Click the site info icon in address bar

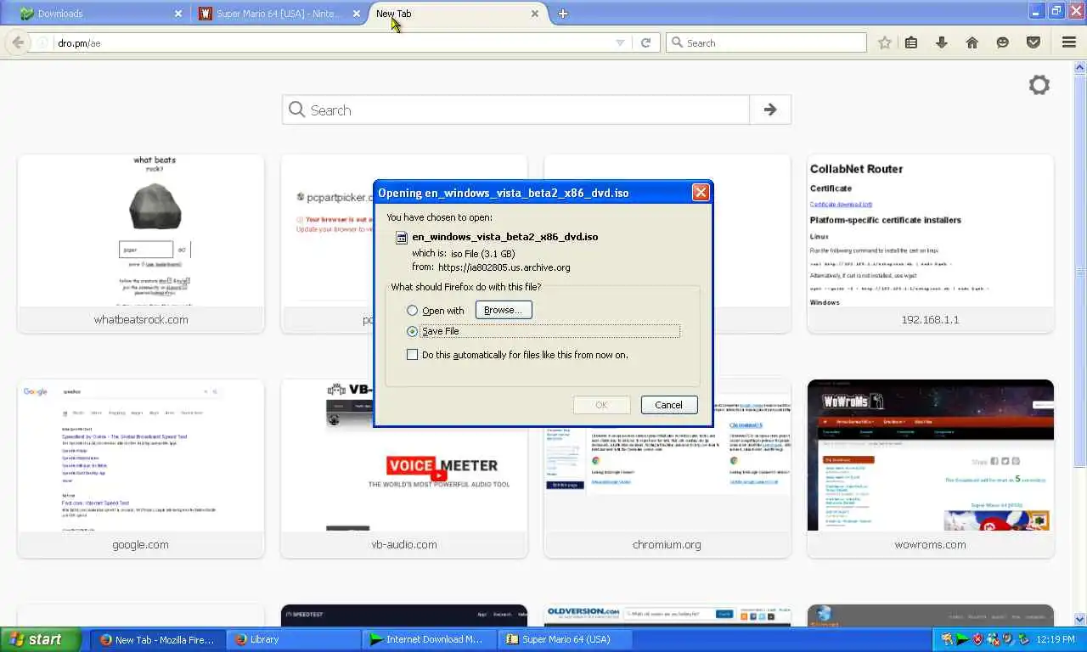click(42, 42)
